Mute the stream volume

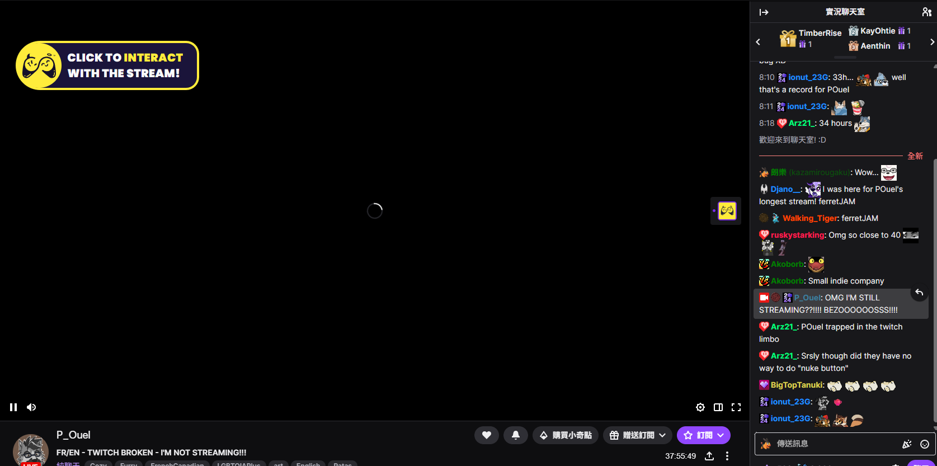click(31, 407)
